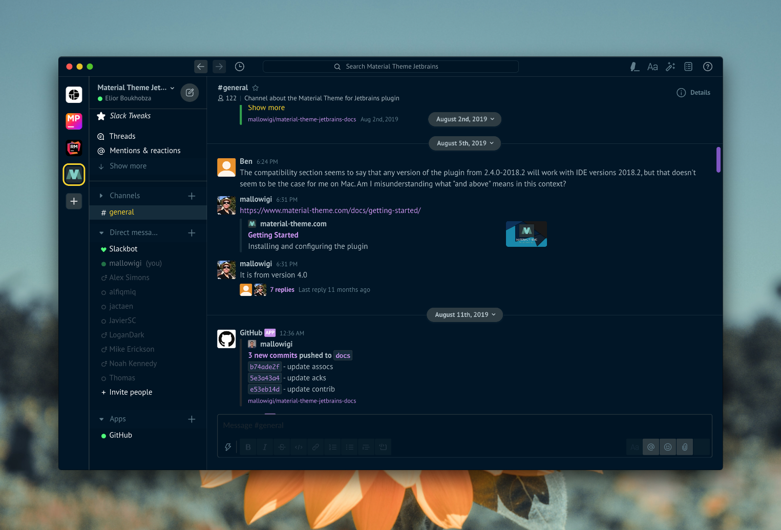Viewport: 781px width, 530px height.
Task: Star the #general channel
Action: point(256,88)
